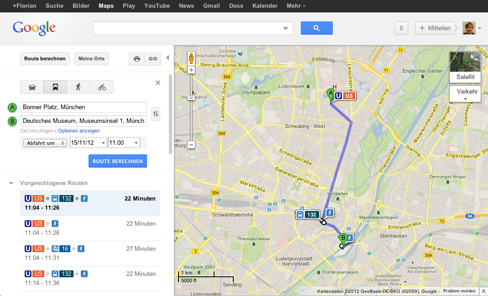The height and width of the screenshot is (296, 488).
Task: Click blue ROUTE BERECHNEN button
Action: [118, 161]
